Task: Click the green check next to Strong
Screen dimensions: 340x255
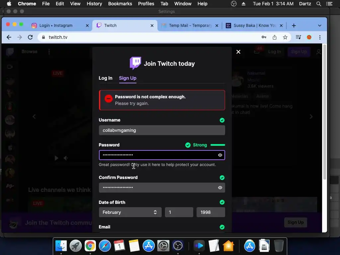Action: [x=188, y=145]
